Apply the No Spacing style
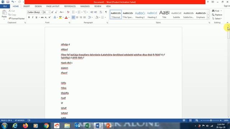230x129 pixels. [x=128, y=14]
